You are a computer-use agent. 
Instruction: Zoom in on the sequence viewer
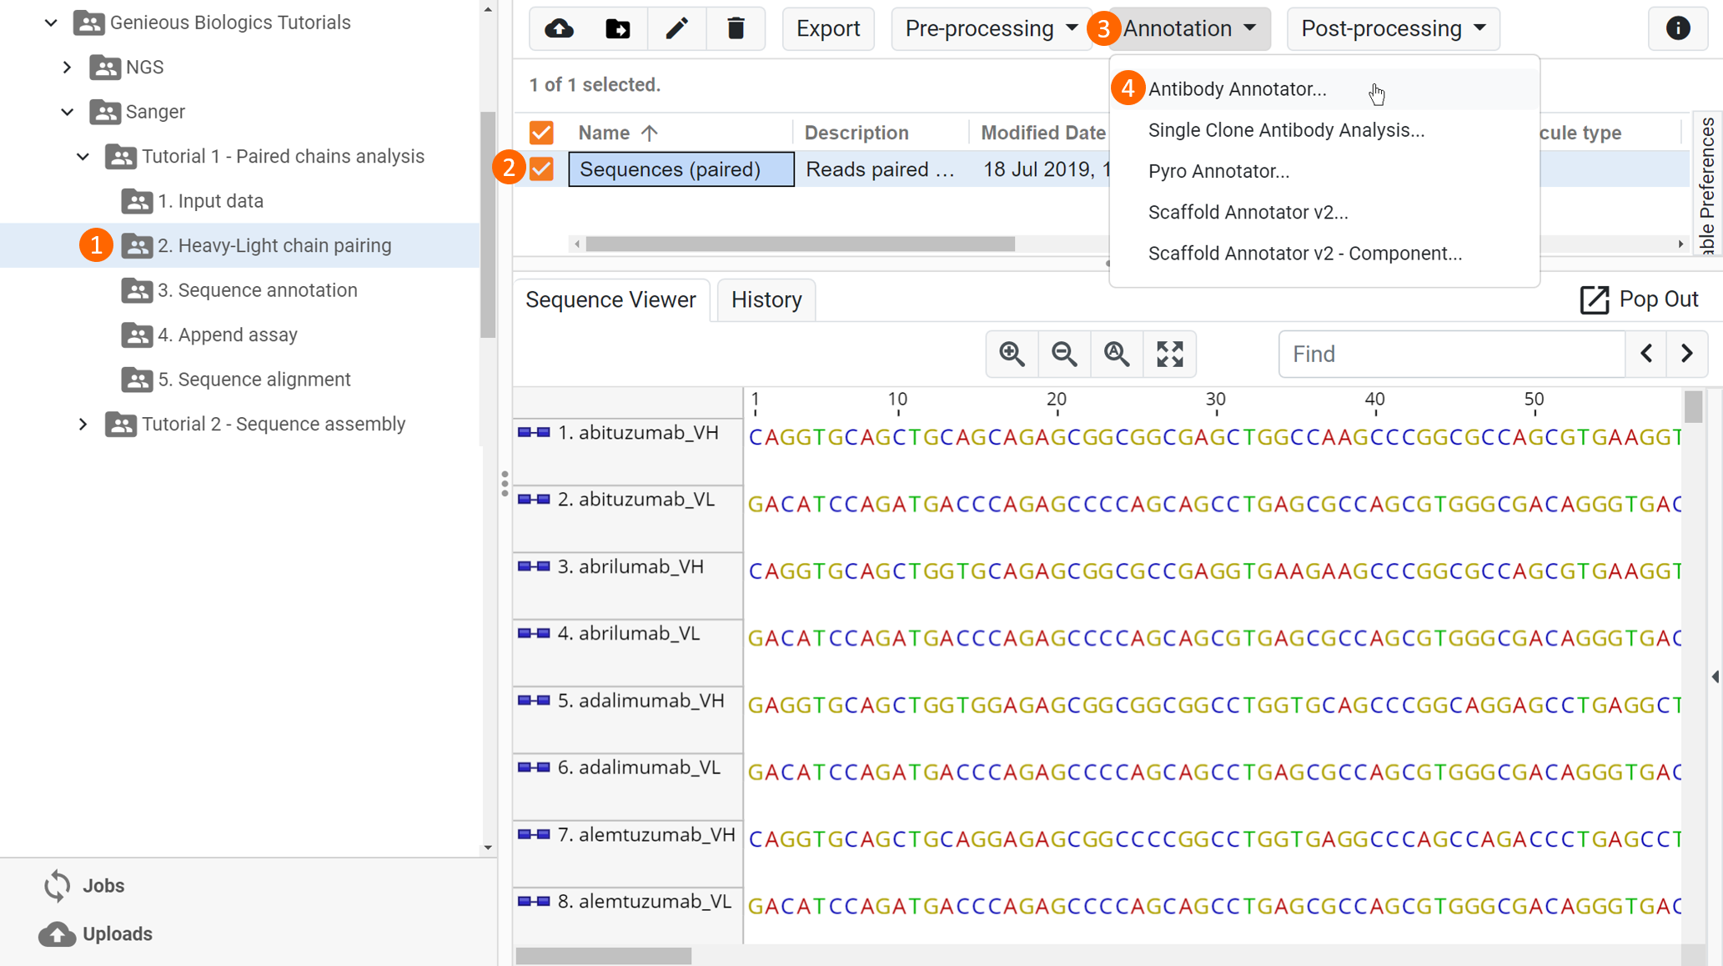pyautogui.click(x=1012, y=355)
